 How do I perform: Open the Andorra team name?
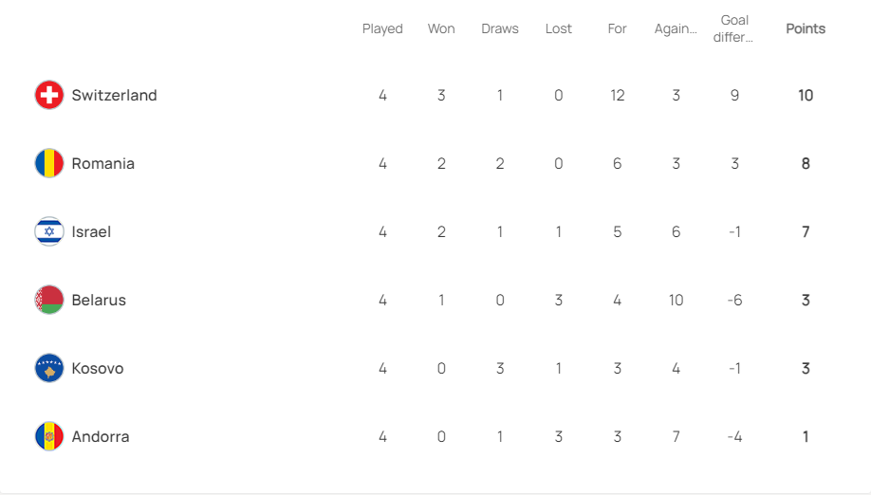[x=100, y=436]
